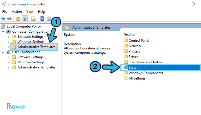Click the Export List toolbar icon
201x115 pixels.
33,19
